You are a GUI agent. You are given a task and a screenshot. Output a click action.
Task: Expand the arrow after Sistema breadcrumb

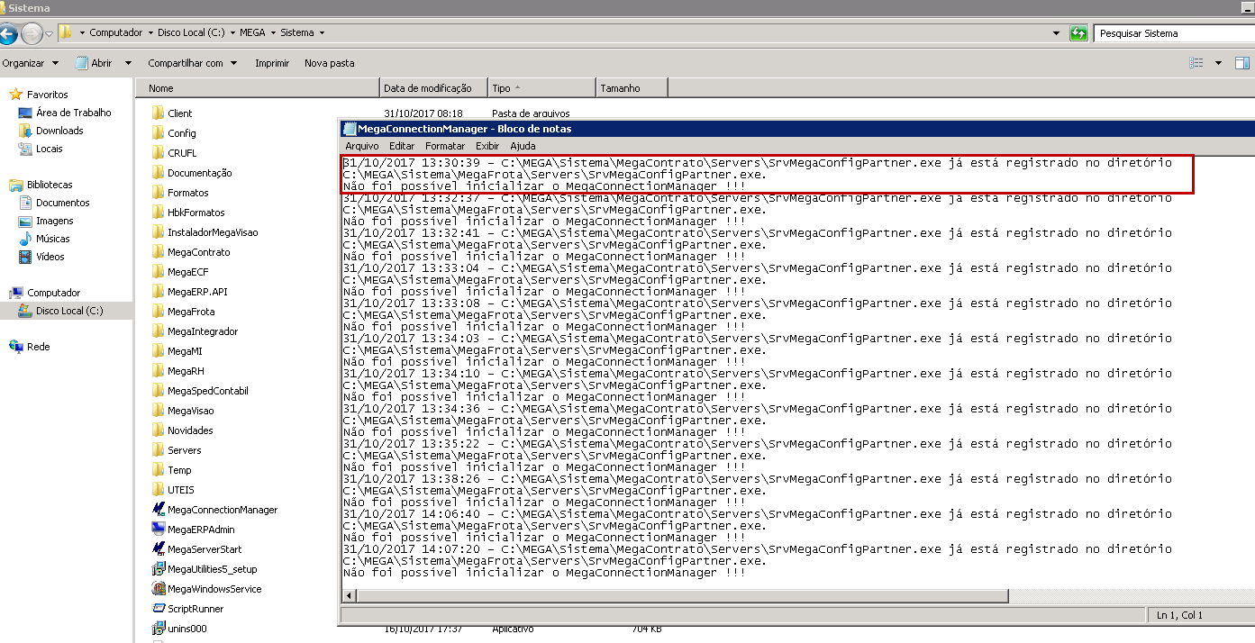pyautogui.click(x=322, y=33)
